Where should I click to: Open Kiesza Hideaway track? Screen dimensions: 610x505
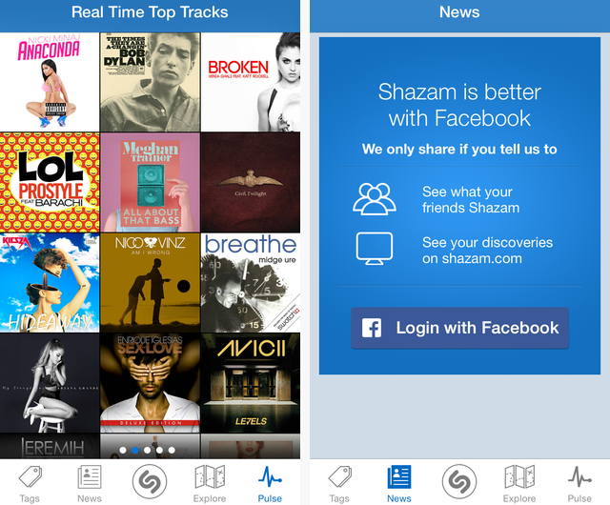pos(50,282)
